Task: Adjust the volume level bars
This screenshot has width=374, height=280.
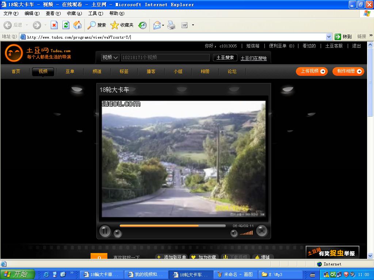Action: coord(246,233)
